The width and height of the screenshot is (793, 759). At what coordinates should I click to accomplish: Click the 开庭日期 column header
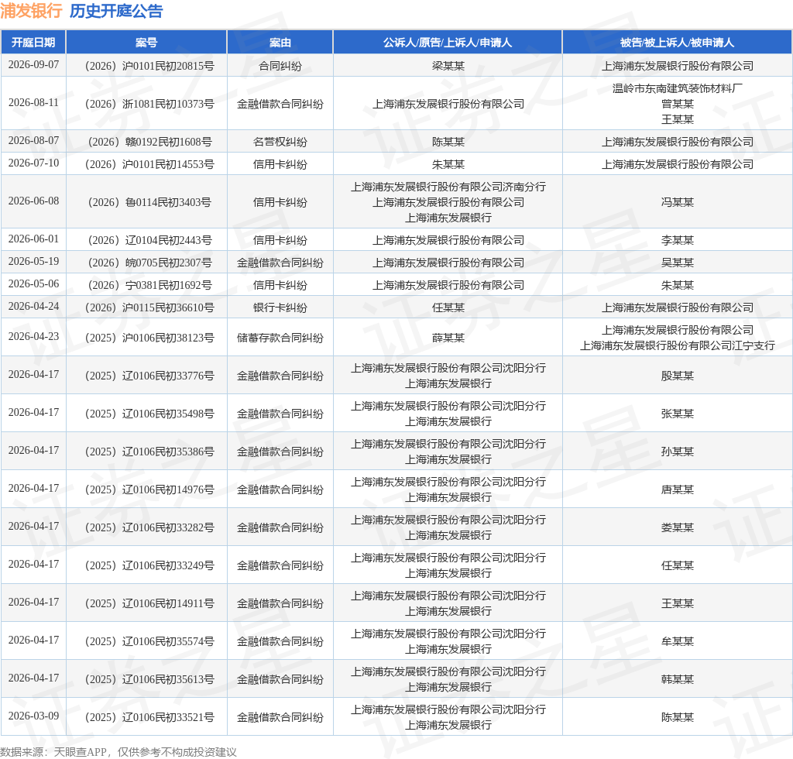pos(33,43)
